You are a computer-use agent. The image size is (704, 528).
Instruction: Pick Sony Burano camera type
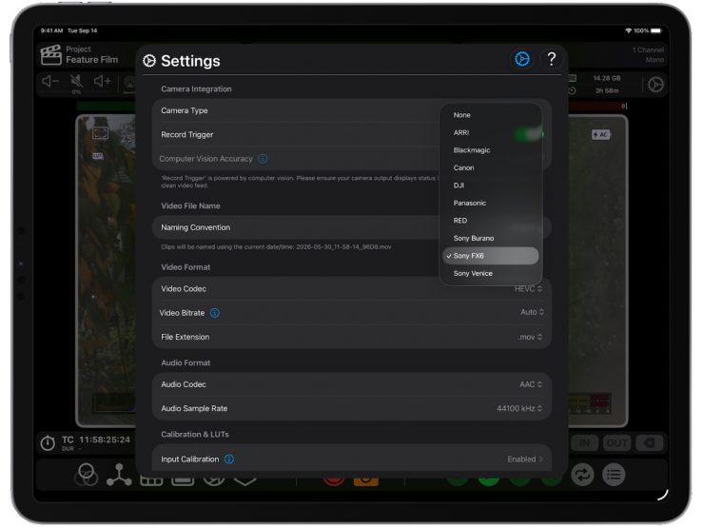click(x=490, y=238)
